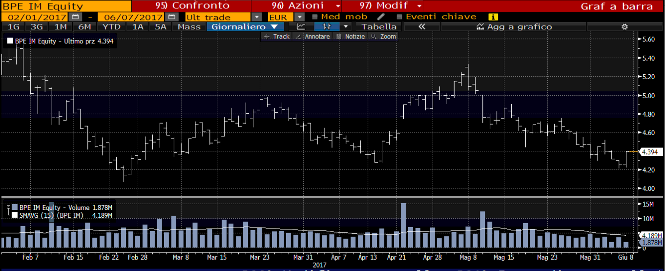
Task: Select the 1M range tab
Action: pyautogui.click(x=61, y=27)
